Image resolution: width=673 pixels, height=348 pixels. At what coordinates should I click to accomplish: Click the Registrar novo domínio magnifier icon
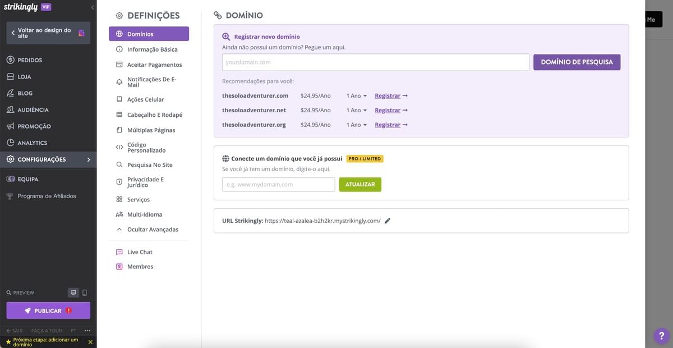(226, 36)
